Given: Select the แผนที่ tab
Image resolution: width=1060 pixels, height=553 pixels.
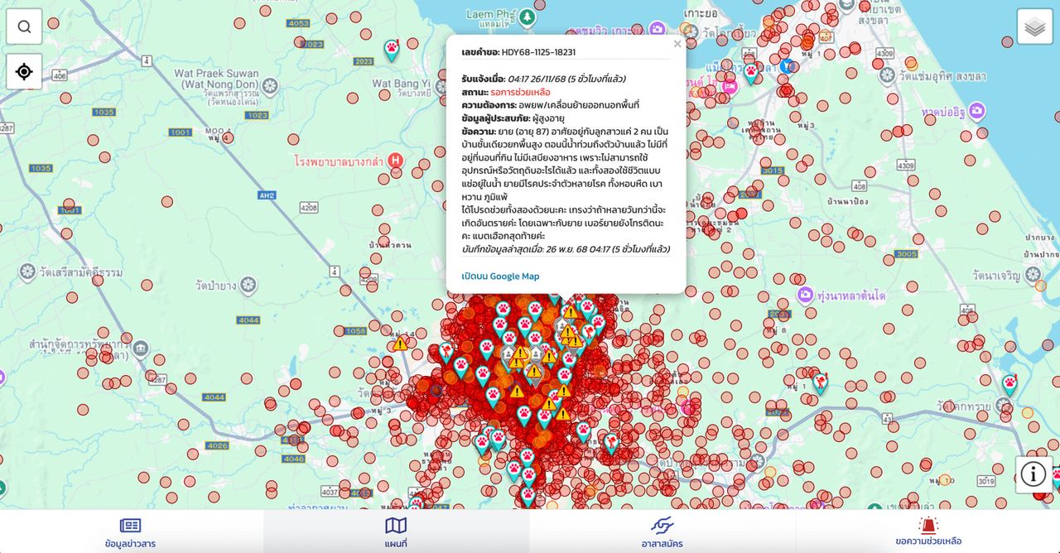Looking at the screenshot, I should point(396,531).
